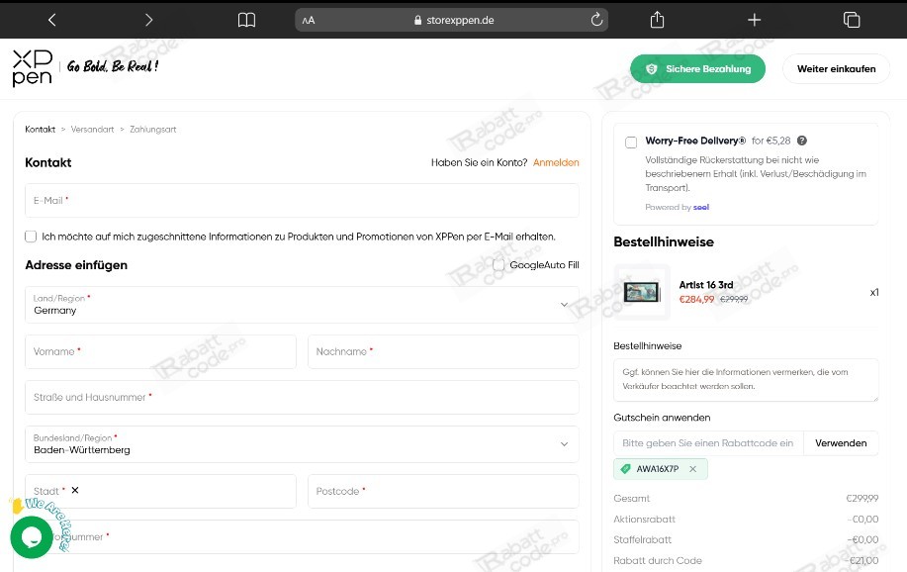Open Safari bookmarks book icon

click(x=246, y=20)
